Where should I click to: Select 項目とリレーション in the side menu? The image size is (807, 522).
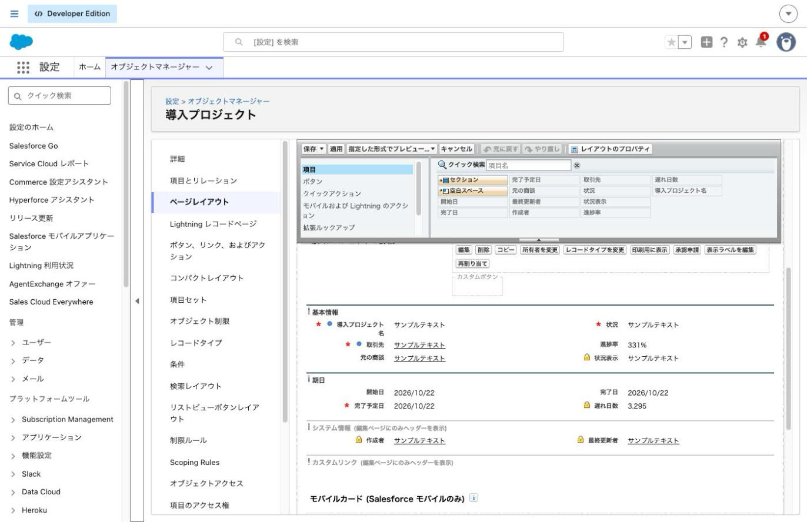coord(204,180)
